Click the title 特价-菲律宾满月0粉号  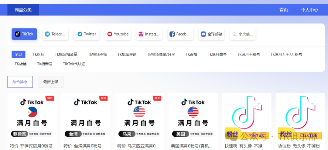[x=31, y=146]
